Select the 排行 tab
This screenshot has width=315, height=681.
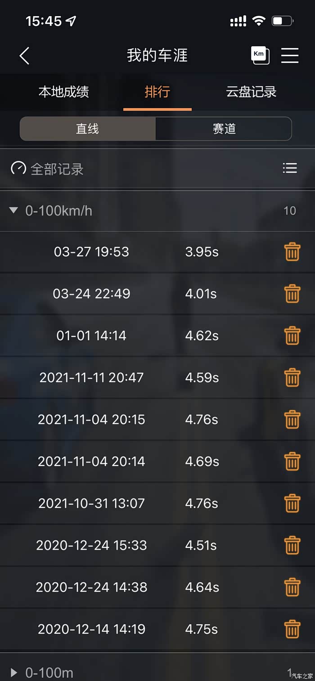click(x=157, y=92)
